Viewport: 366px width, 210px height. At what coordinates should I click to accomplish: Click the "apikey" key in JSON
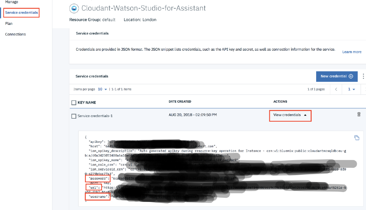click(96, 142)
